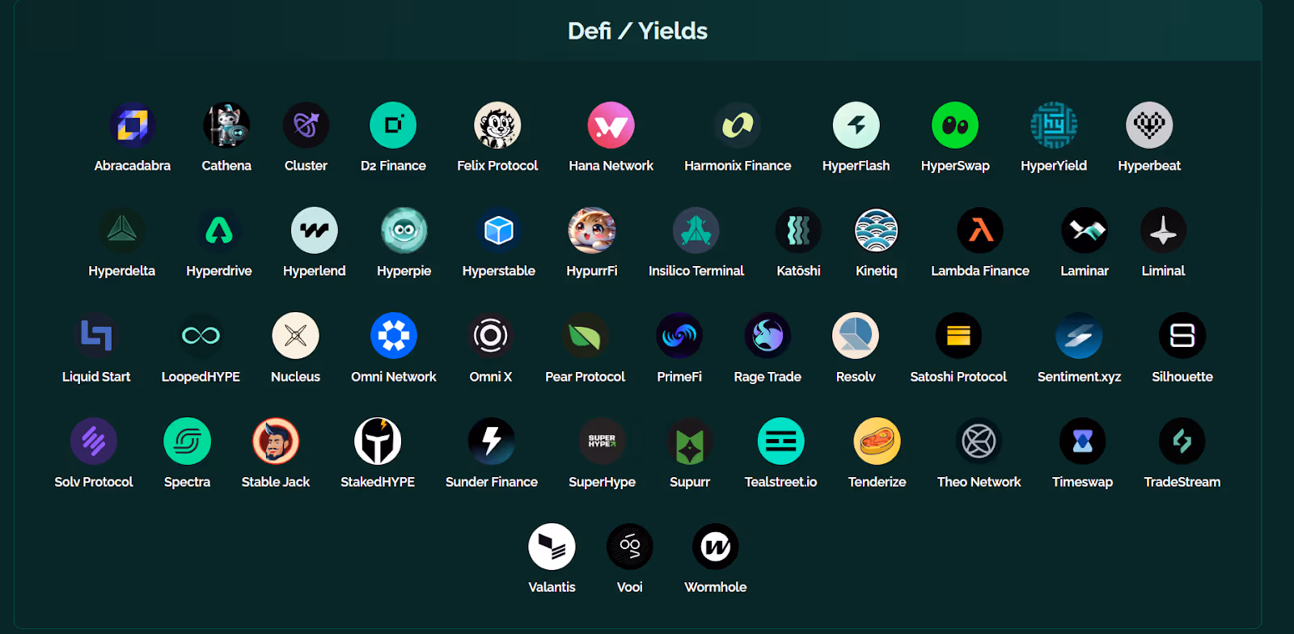Open the Cathena project icon
1294x634 pixels.
click(x=226, y=125)
